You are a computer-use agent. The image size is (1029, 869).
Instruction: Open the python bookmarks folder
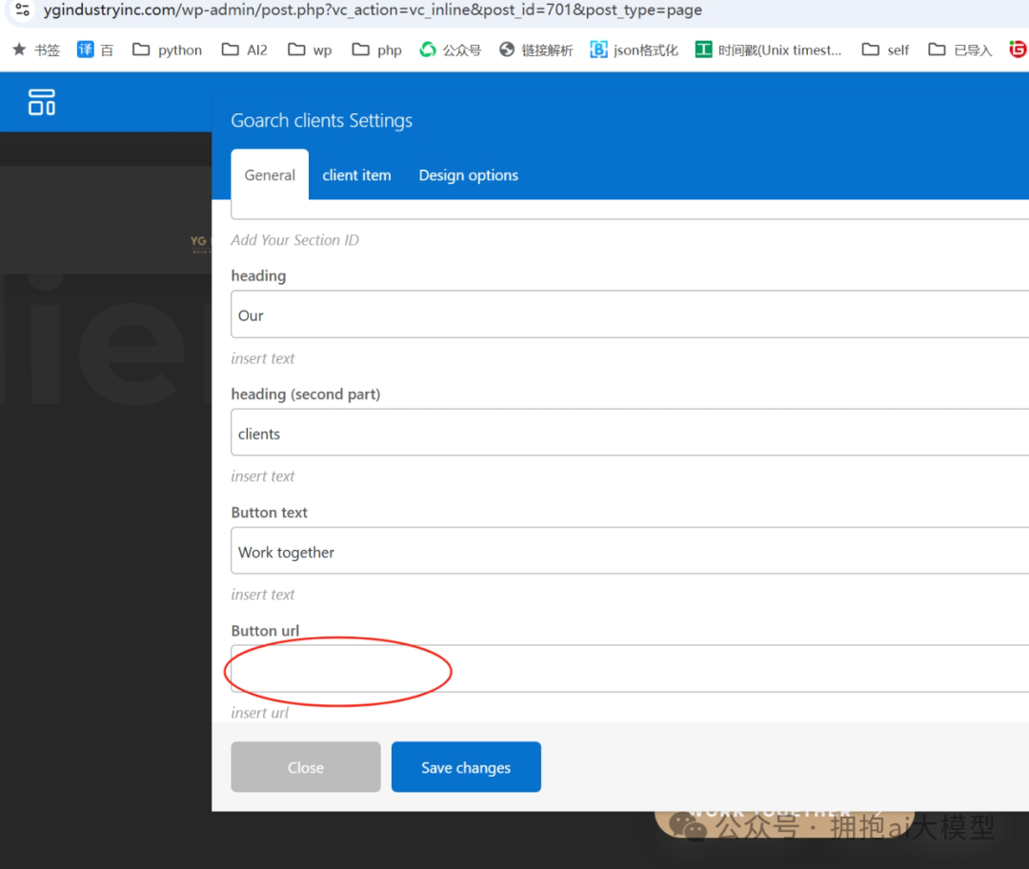tap(167, 50)
